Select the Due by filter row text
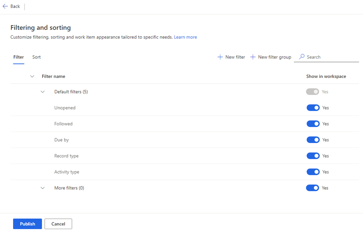The width and height of the screenshot is (363, 233). 62,140
